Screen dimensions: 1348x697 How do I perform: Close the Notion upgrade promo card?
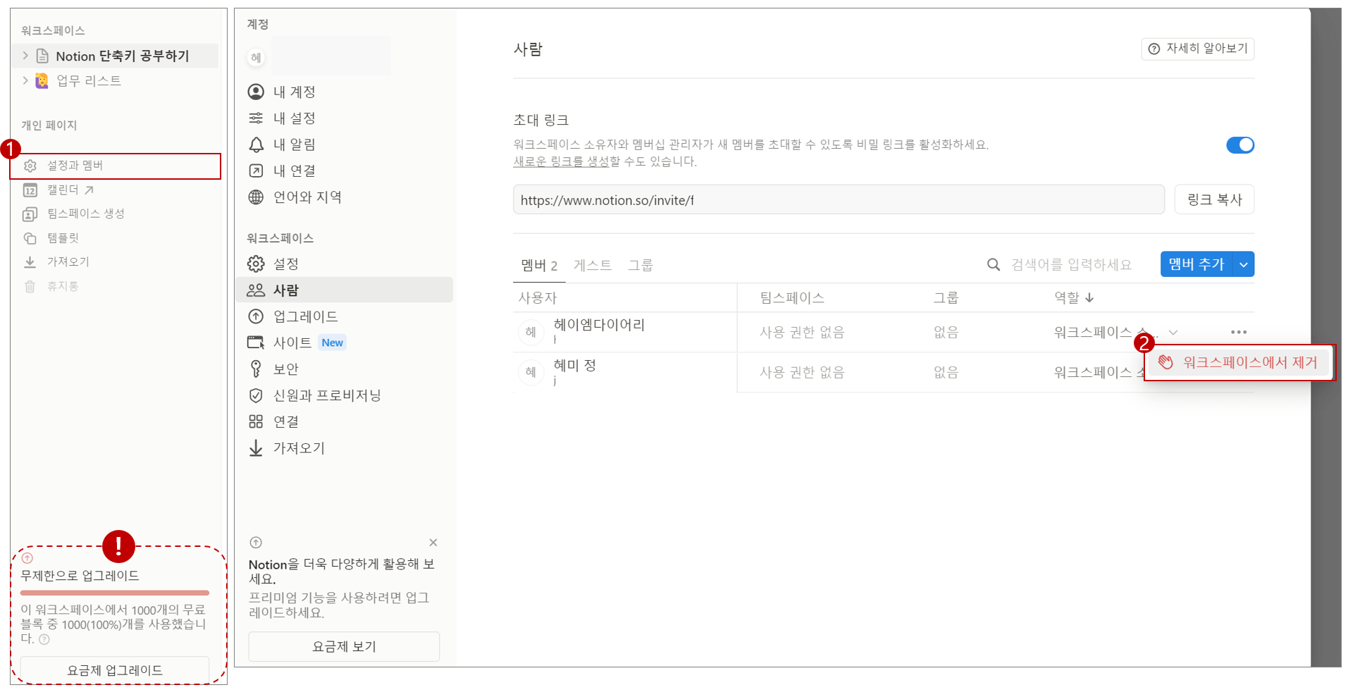tap(433, 543)
